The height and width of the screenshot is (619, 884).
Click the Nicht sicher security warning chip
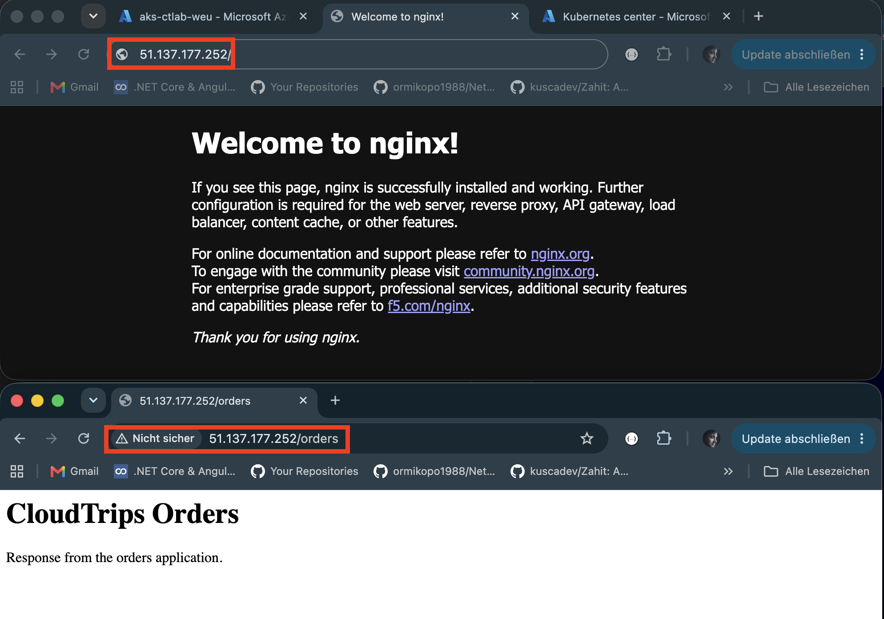155,438
